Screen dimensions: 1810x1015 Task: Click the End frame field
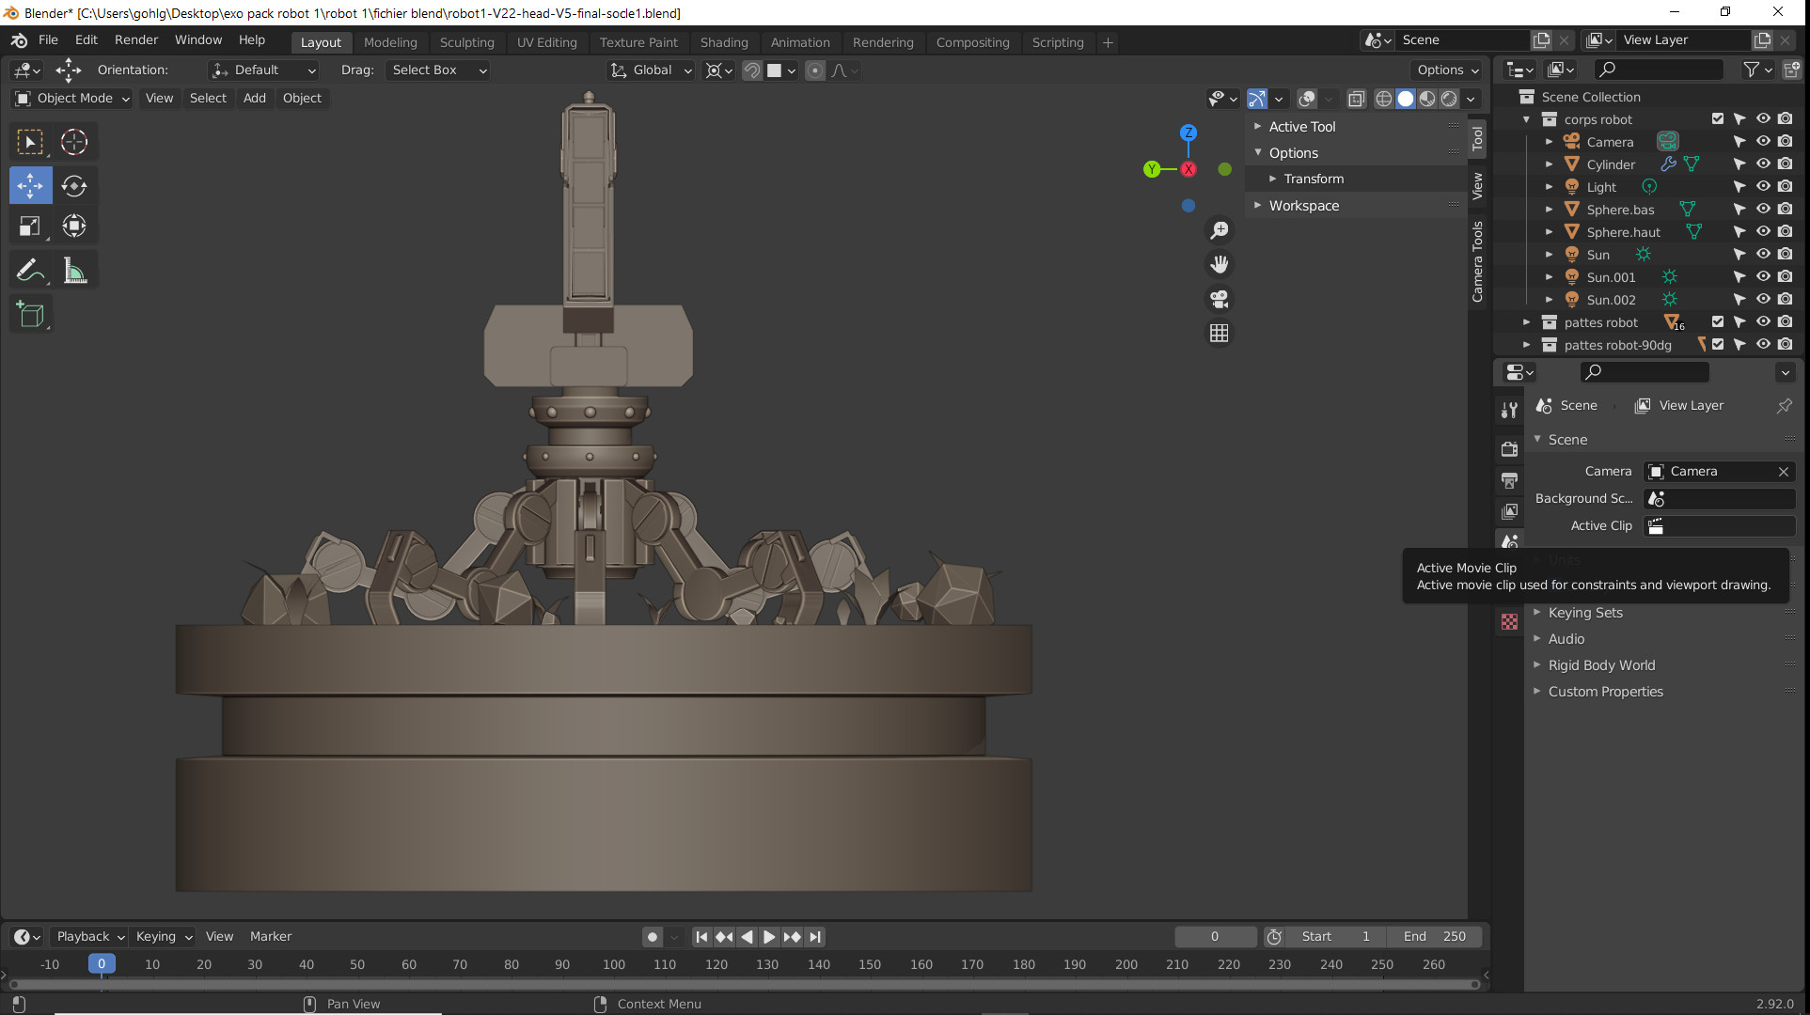(1434, 936)
